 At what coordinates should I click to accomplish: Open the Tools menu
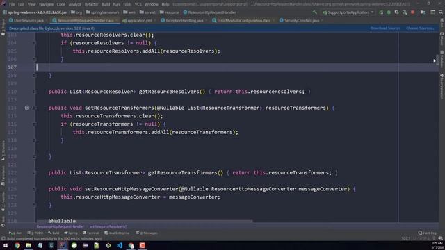point(127,4)
